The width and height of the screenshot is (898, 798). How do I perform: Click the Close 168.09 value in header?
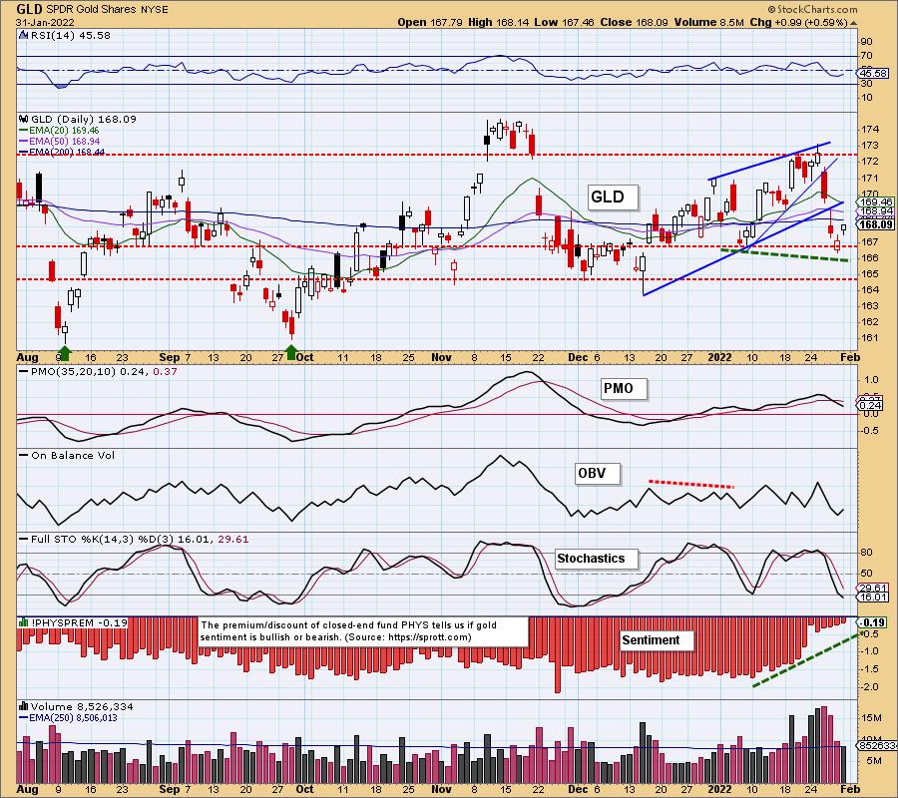pos(633,22)
